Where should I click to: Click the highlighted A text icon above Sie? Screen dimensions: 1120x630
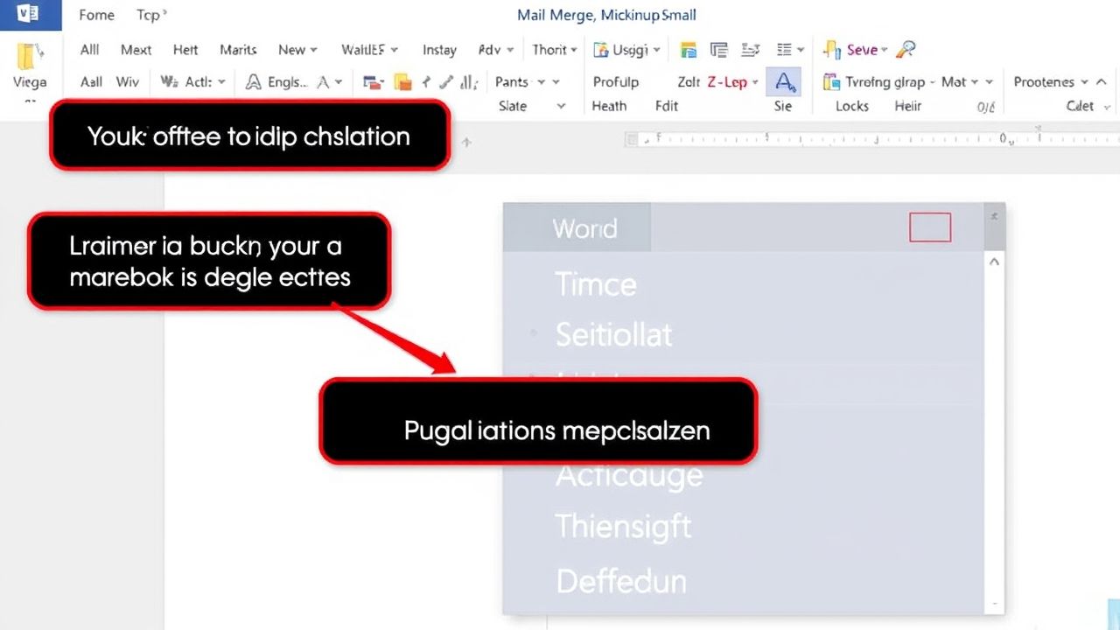[783, 82]
